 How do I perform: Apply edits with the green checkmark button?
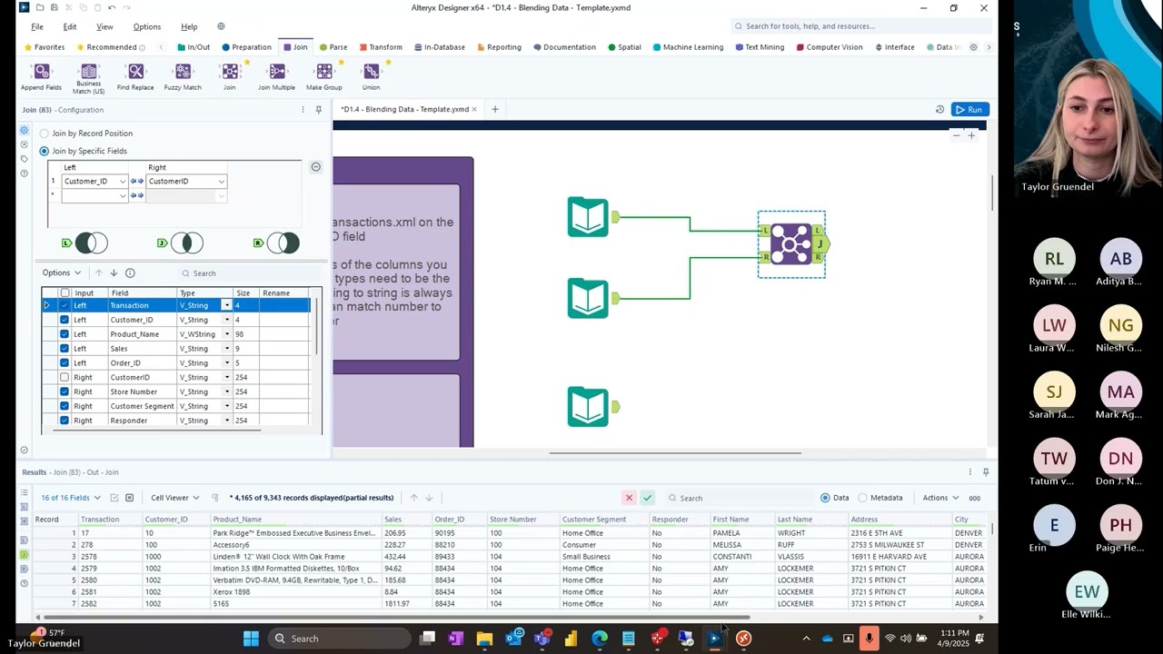647,497
